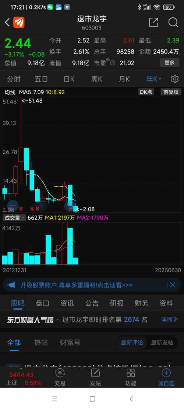Tap the megaphone icon in promo banner
The height and width of the screenshot is (410, 184).
click(11, 285)
